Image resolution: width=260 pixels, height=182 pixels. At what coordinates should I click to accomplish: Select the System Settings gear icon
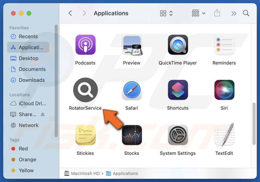(x=178, y=135)
